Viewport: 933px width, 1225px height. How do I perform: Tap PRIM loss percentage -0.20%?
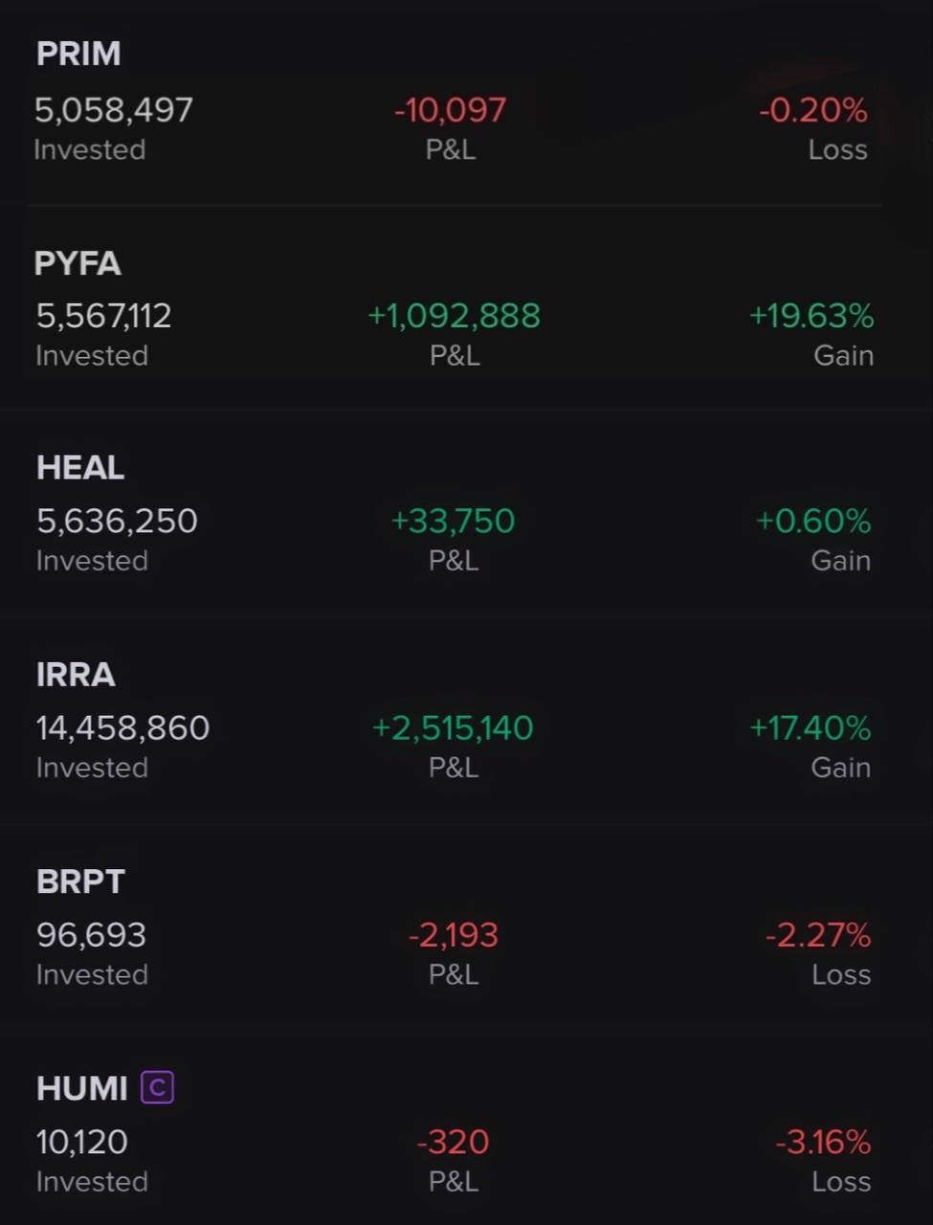(x=813, y=110)
